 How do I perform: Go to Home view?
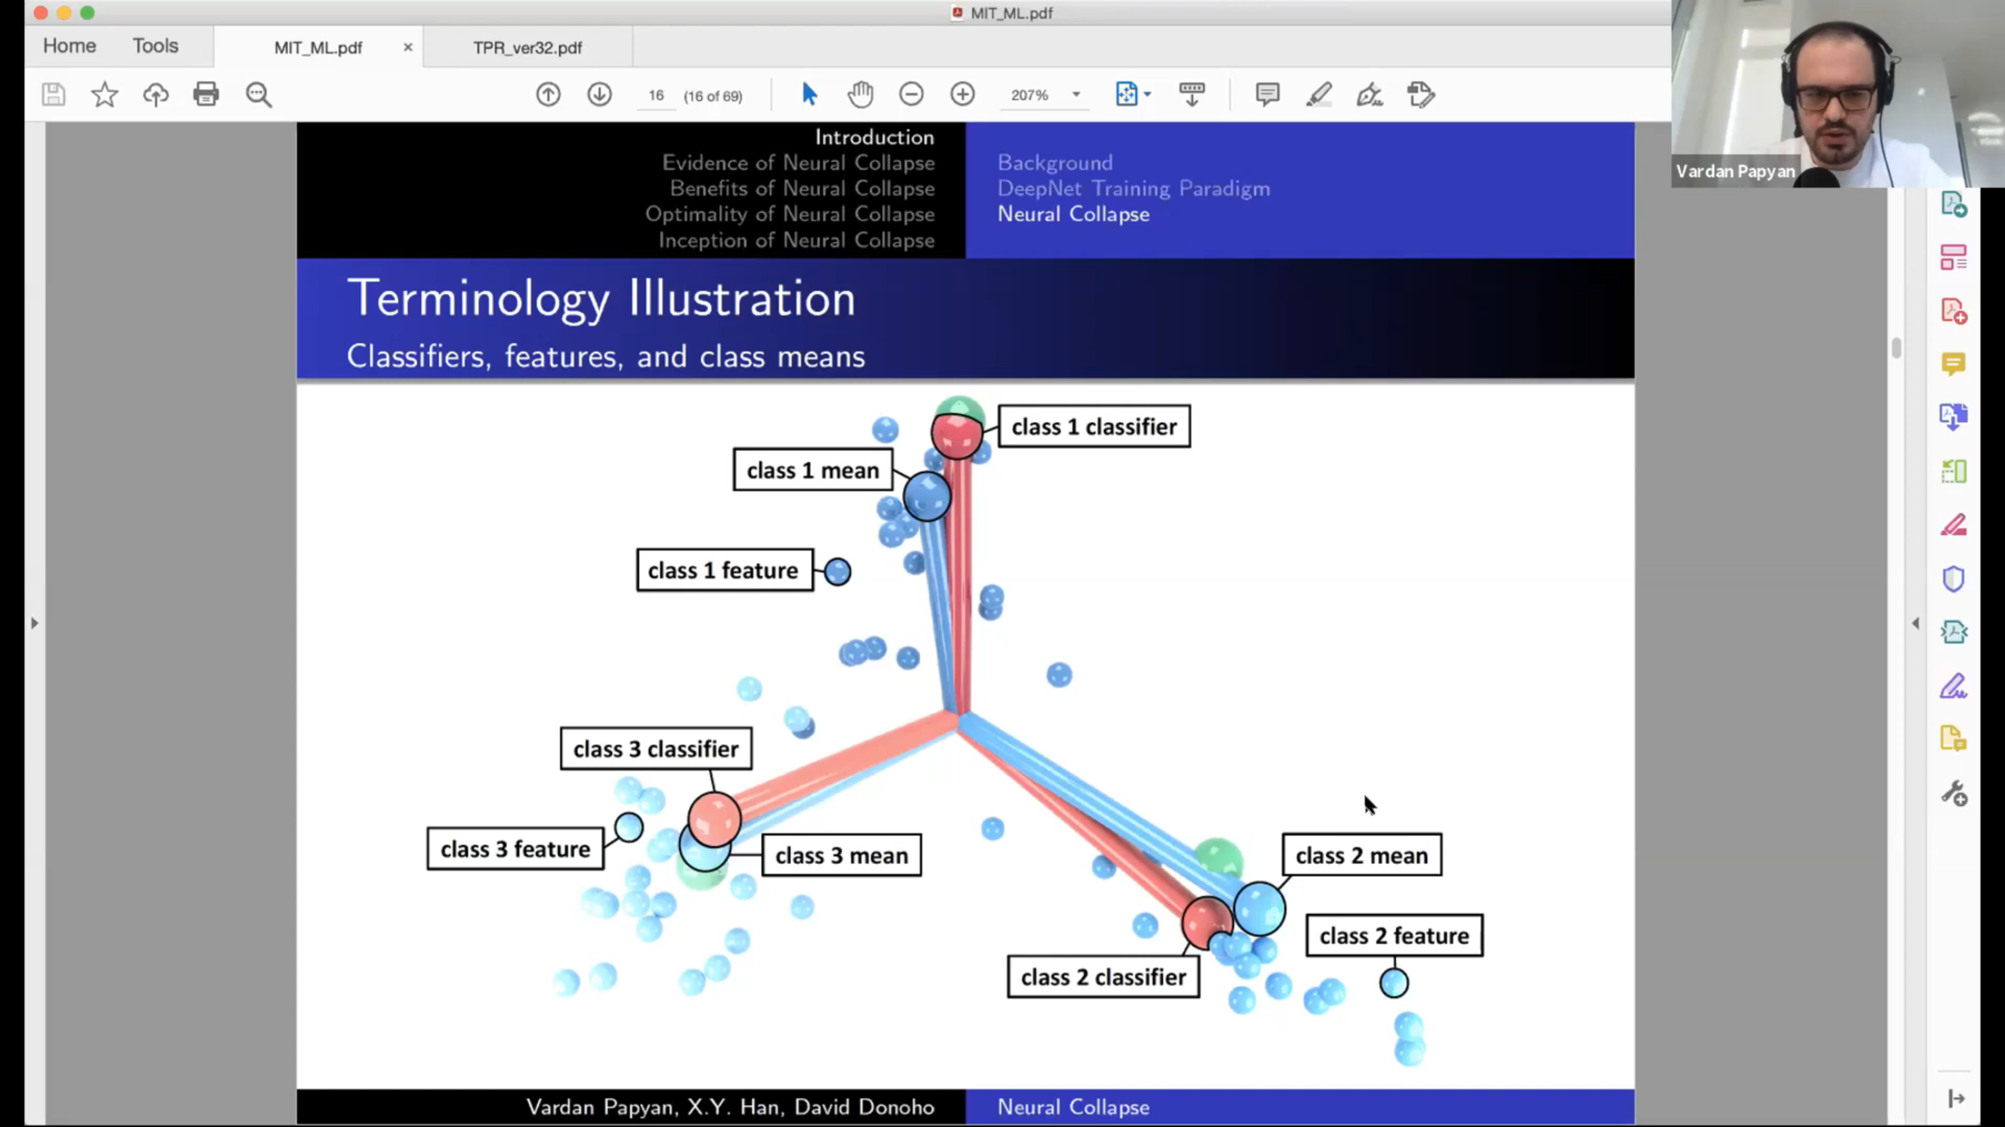[69, 46]
